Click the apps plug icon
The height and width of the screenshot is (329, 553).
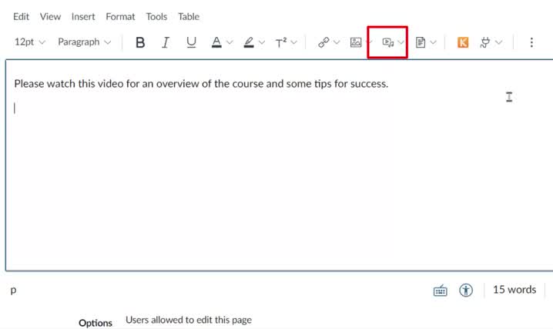pos(485,42)
